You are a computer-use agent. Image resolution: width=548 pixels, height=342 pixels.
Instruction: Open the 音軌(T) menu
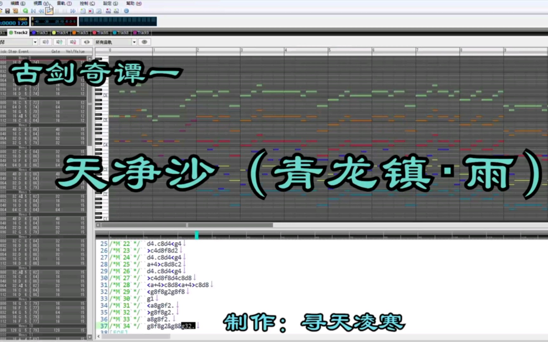(64, 3)
